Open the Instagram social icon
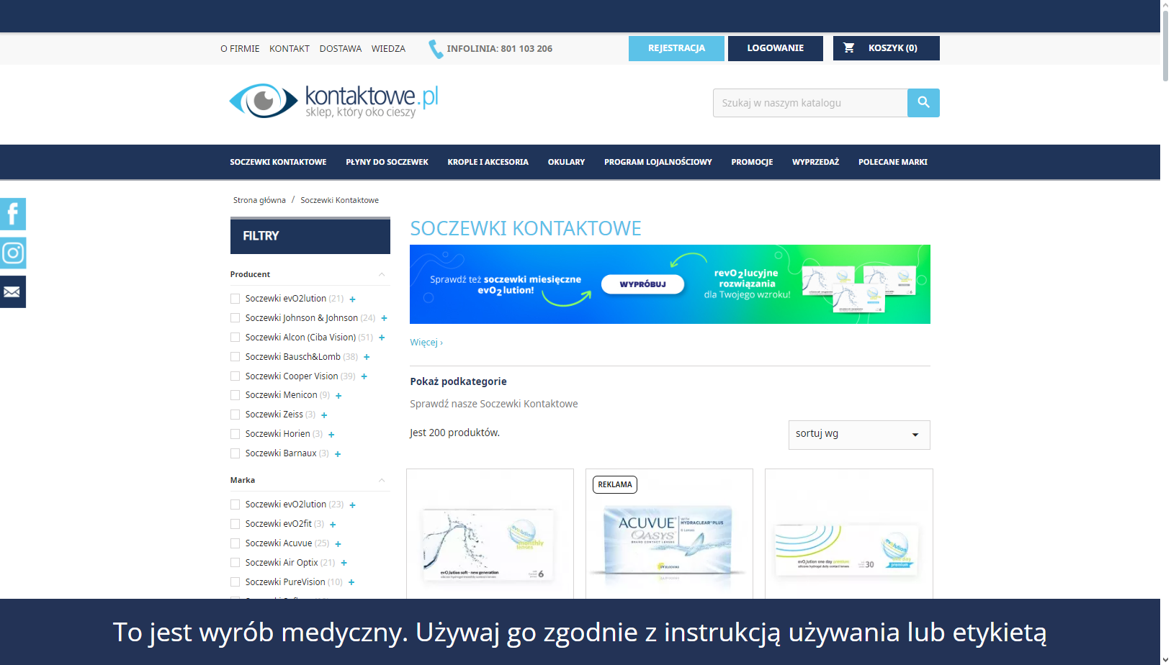The width and height of the screenshot is (1171, 665). (12, 253)
